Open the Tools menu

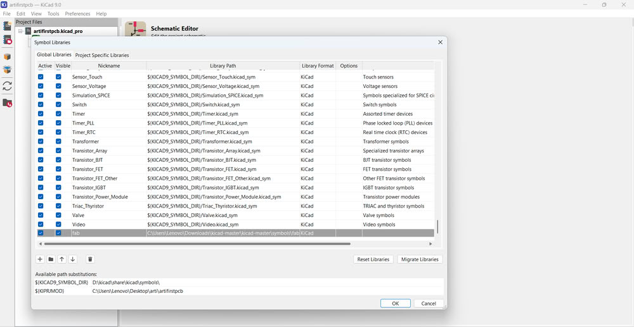53,14
